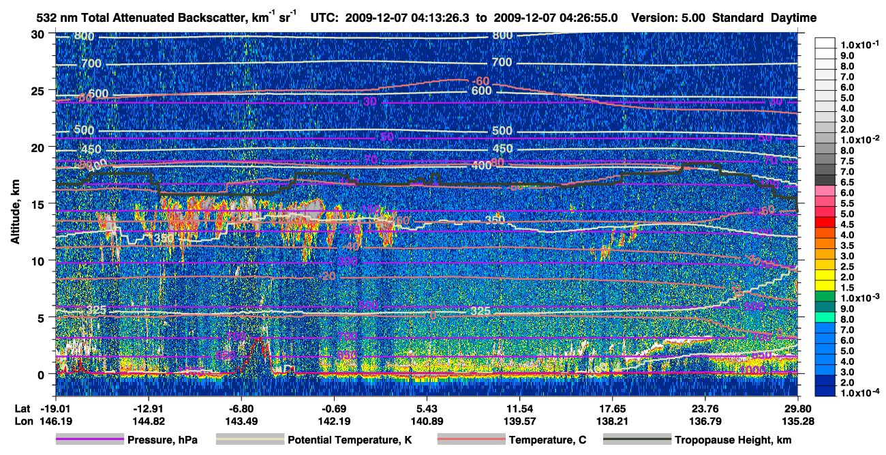Click the latitude value '-0.69'
The height and width of the screenshot is (455, 886).
coord(333,409)
